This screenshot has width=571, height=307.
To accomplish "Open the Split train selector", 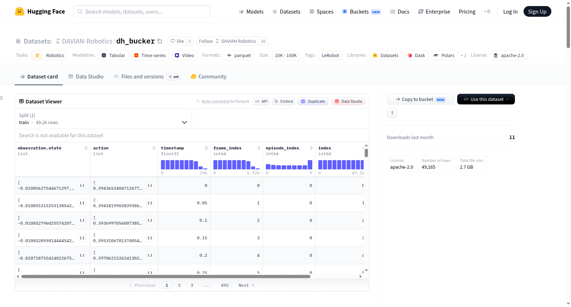I will (x=103, y=119).
